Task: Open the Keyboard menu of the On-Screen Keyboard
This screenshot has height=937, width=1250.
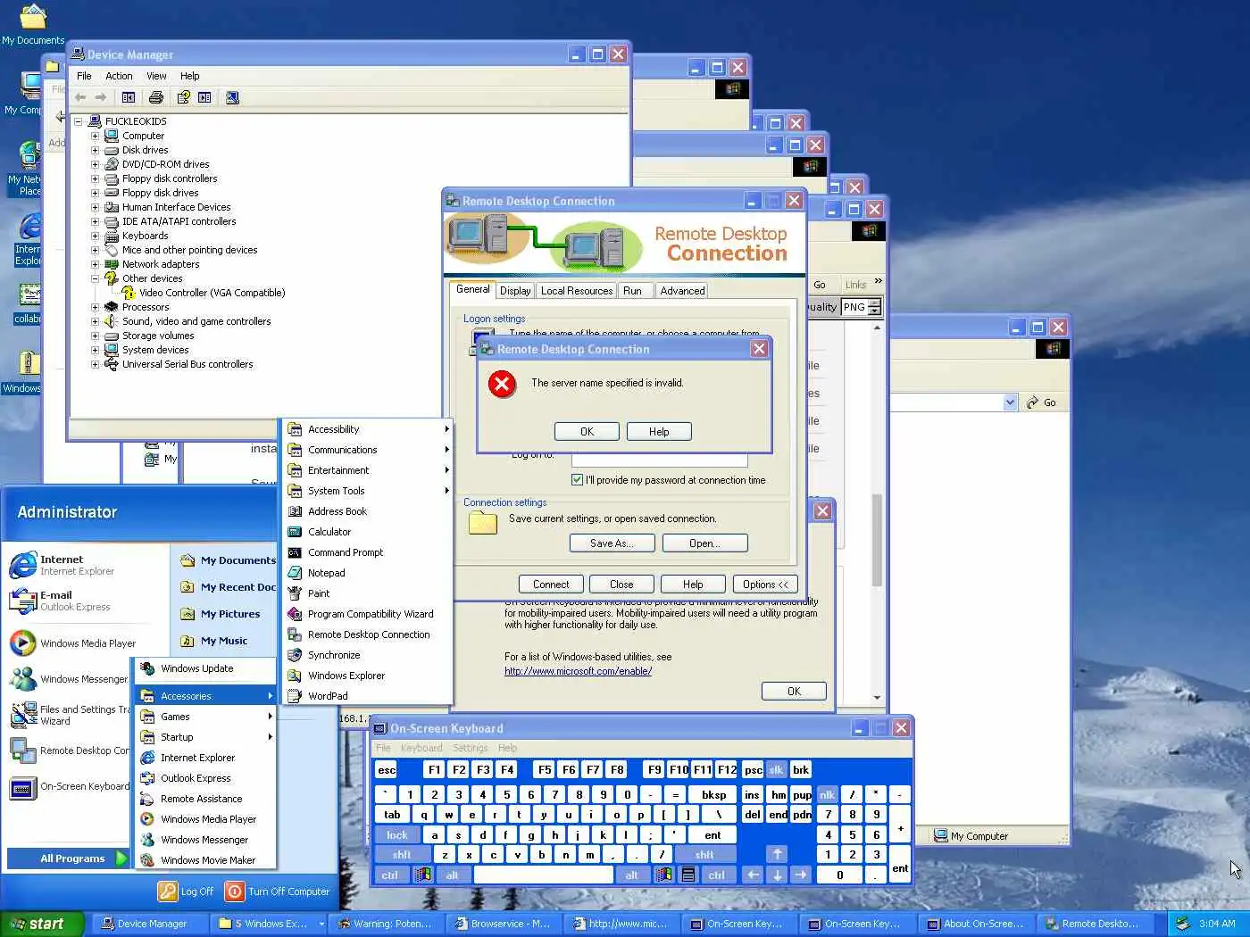Action: pyautogui.click(x=421, y=748)
